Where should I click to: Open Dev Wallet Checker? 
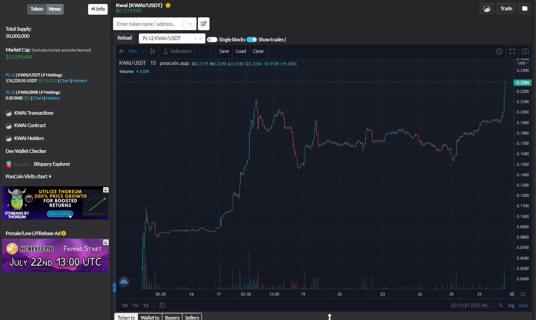(x=26, y=151)
